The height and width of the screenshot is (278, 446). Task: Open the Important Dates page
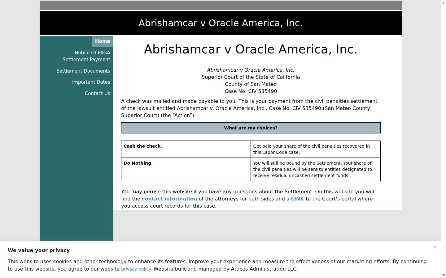click(x=91, y=82)
